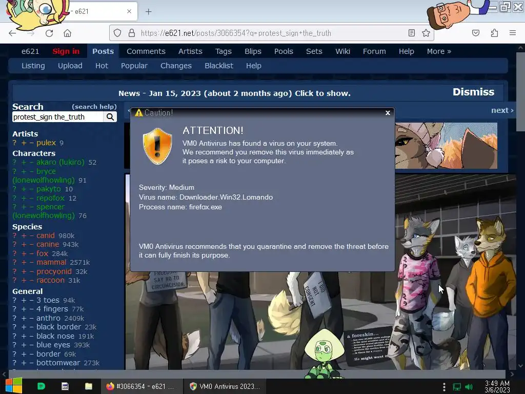Viewport: 525px width, 394px height.
Task: Click the orange warning shield icon
Action: [157, 146]
